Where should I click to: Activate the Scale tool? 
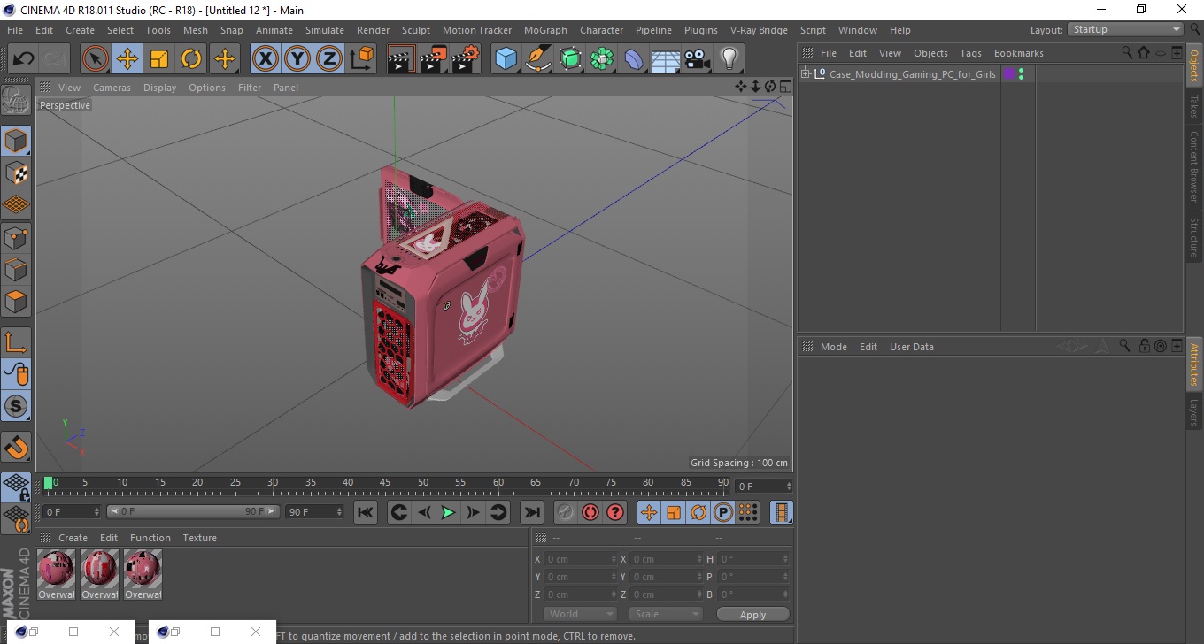point(159,59)
